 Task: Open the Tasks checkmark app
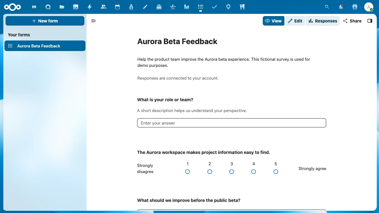coord(214,7)
